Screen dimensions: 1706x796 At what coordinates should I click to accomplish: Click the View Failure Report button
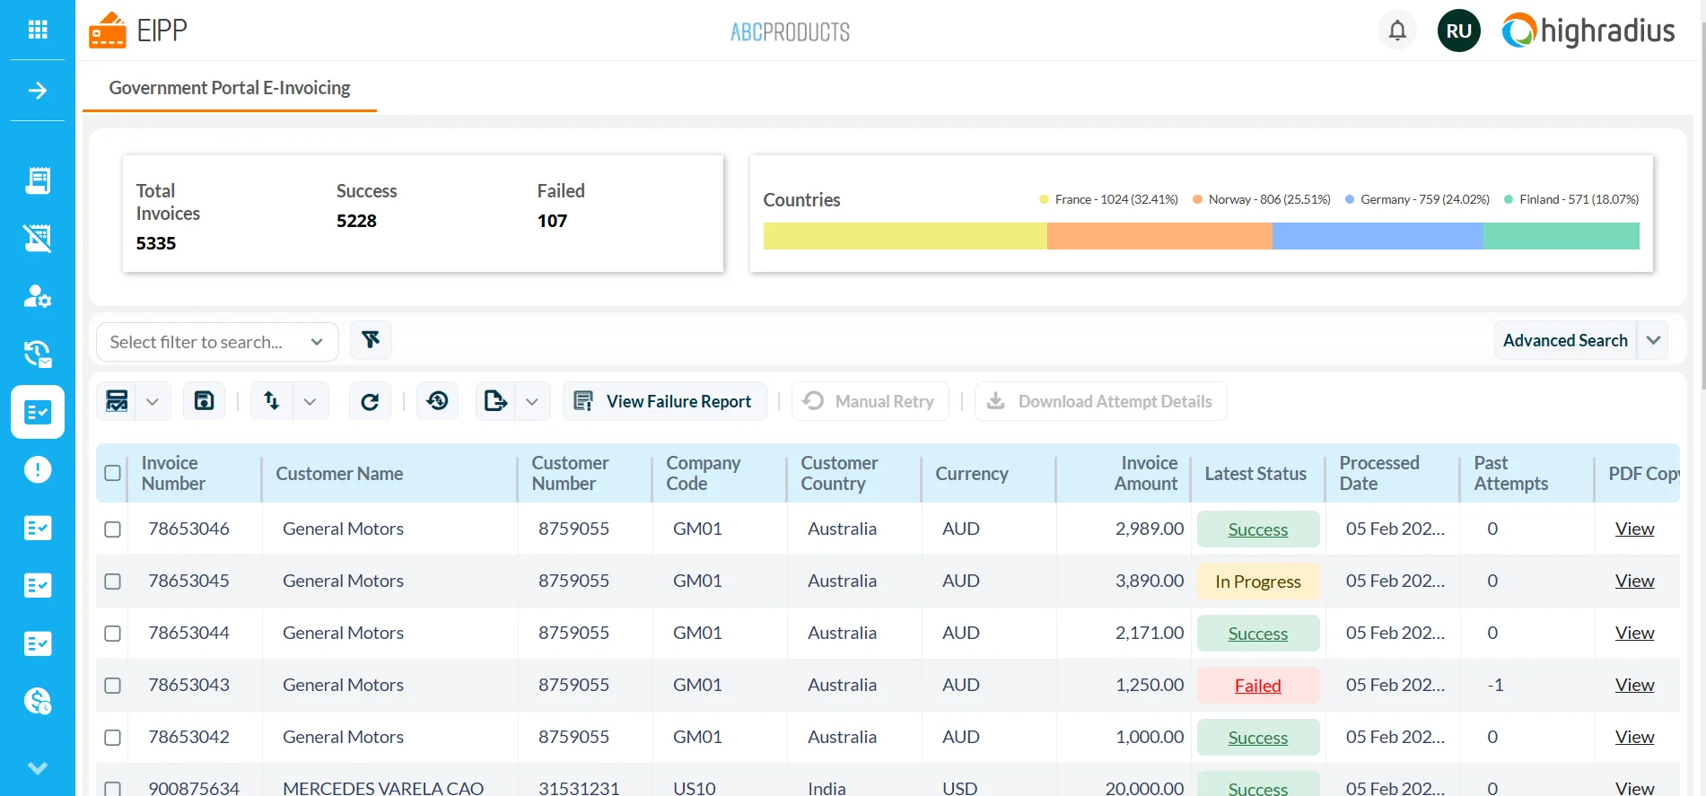pos(665,401)
